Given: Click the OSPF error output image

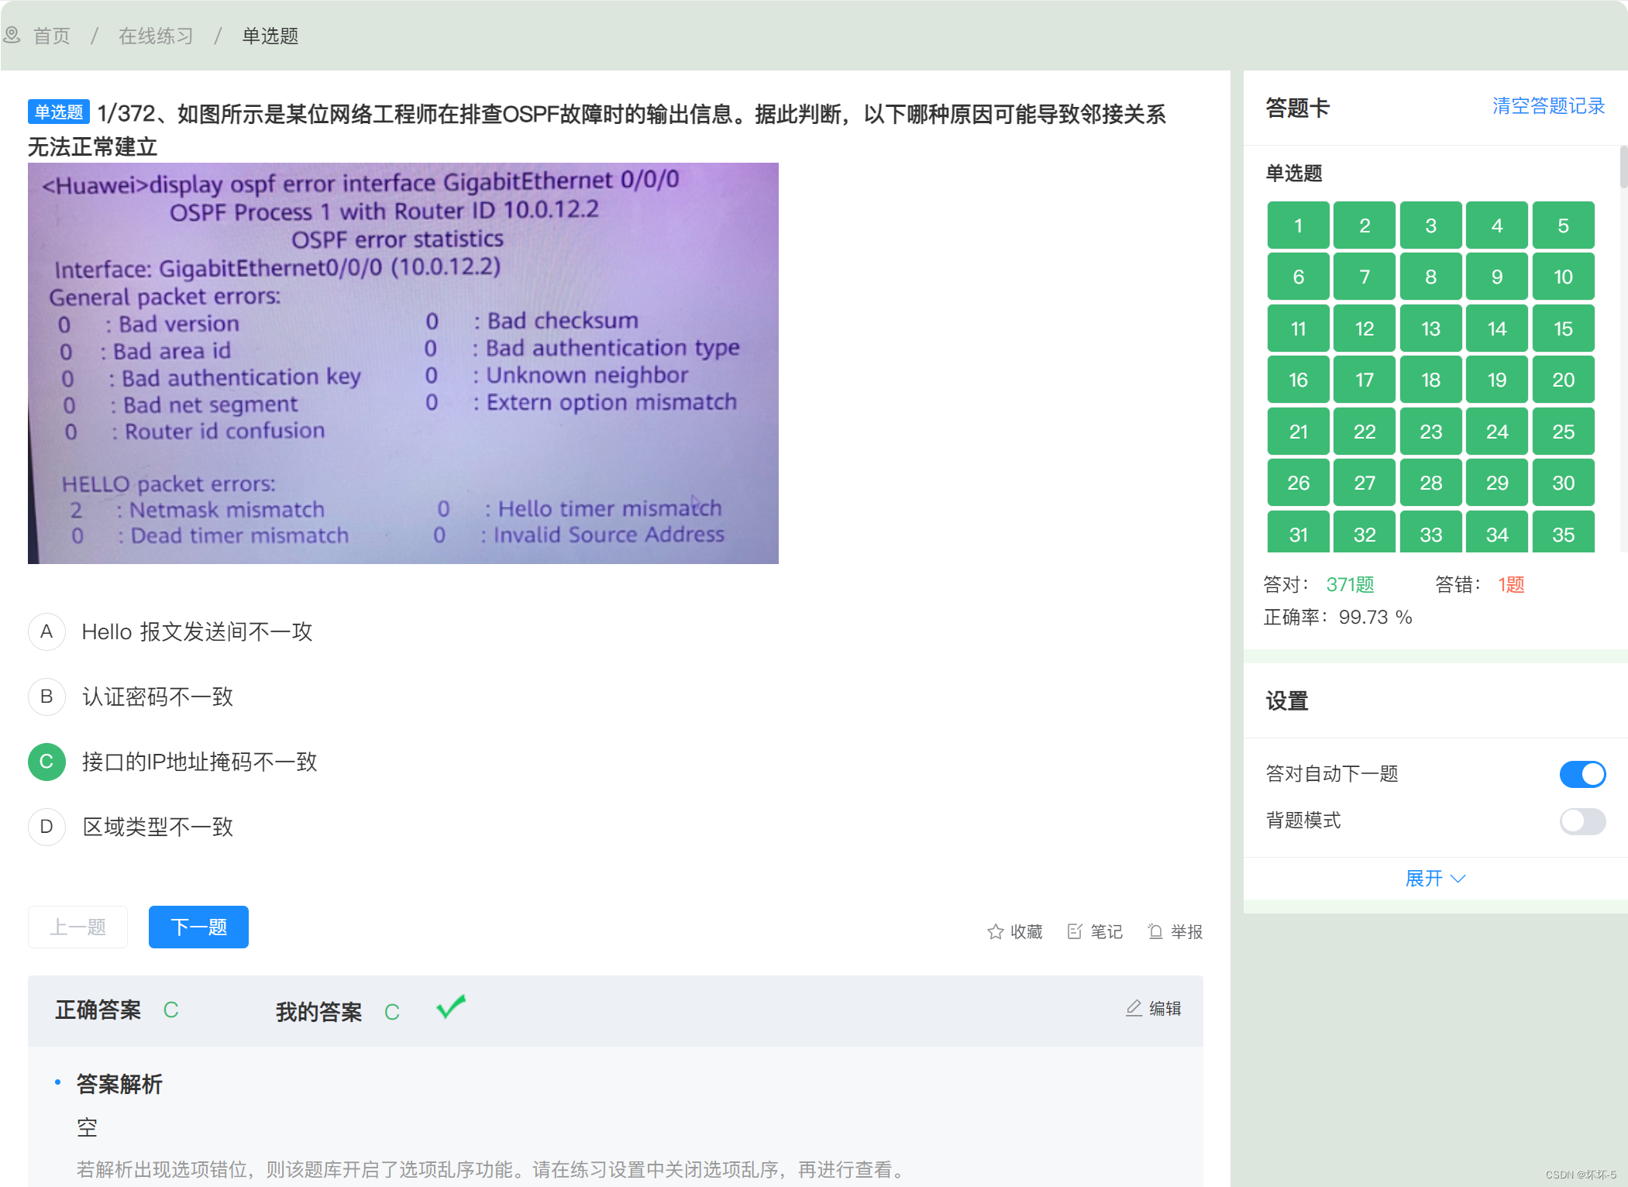Looking at the screenshot, I should point(403,363).
